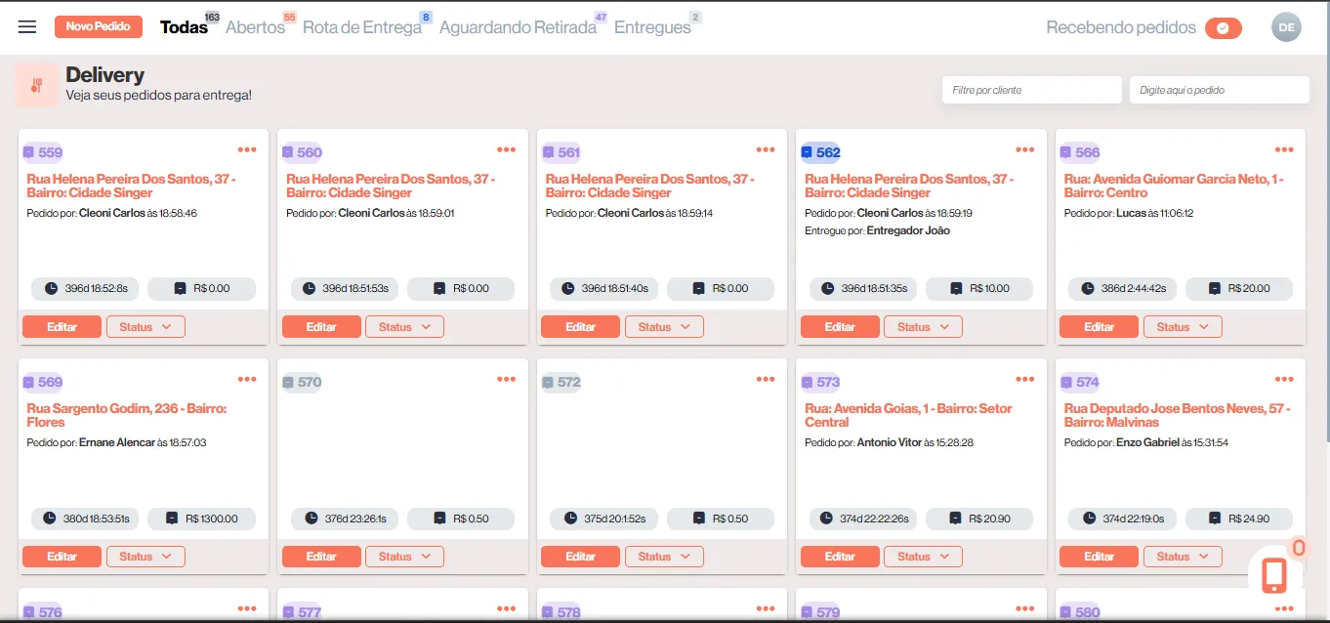Image resolution: width=1330 pixels, height=623 pixels.
Task: Expand Status dropdown on order 570
Action: pos(404,557)
